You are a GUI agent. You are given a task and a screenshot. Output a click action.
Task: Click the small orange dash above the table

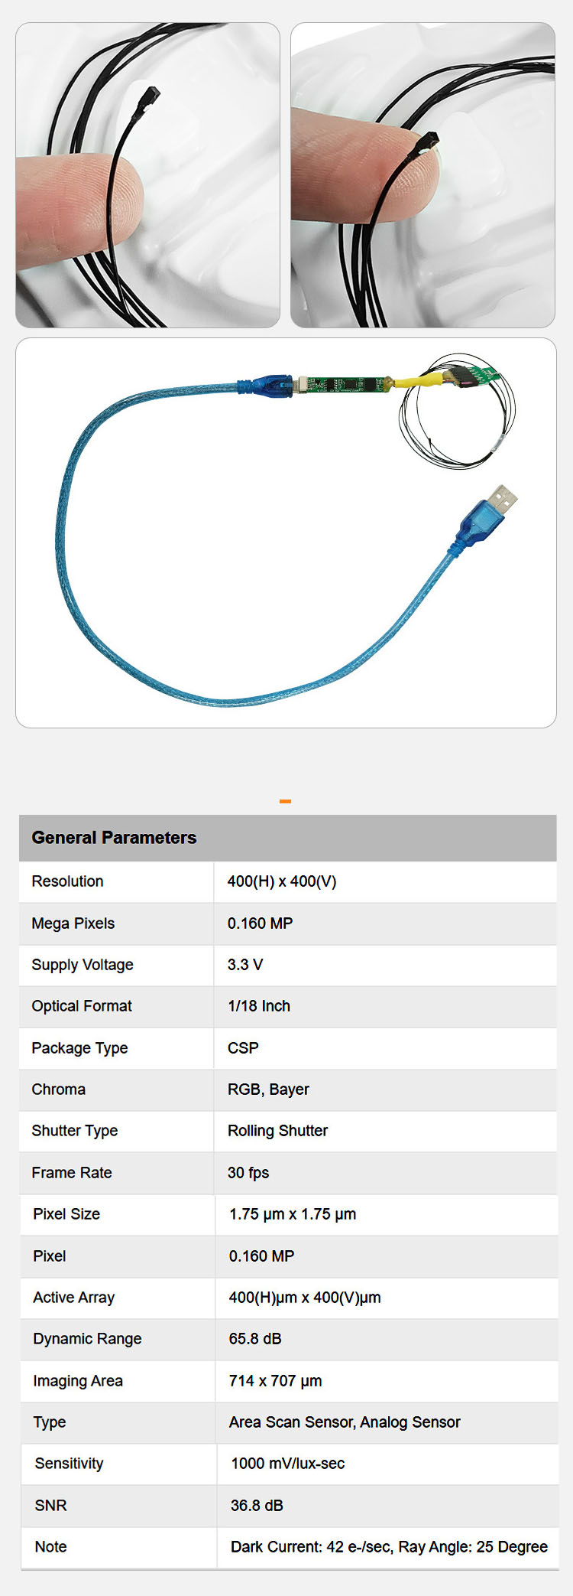coord(285,801)
